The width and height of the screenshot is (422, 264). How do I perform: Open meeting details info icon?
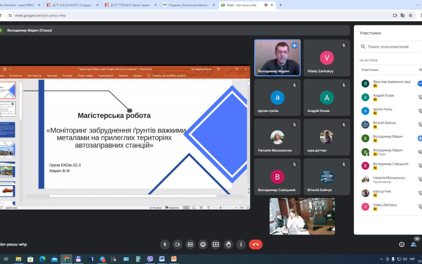[401, 244]
